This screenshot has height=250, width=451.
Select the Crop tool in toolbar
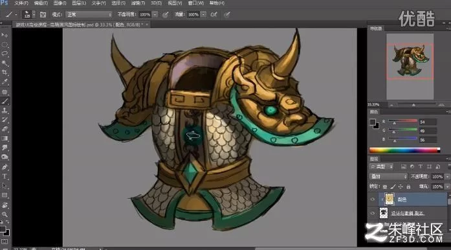[5, 73]
